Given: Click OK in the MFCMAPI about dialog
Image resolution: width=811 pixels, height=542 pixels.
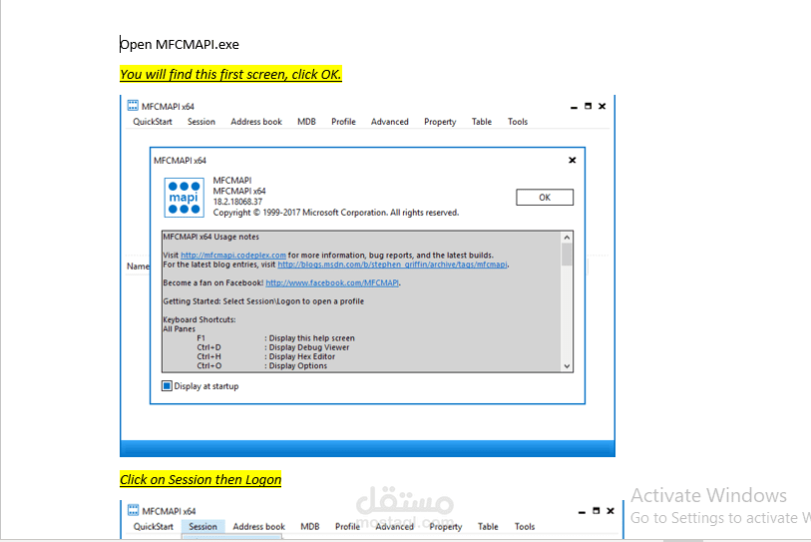Looking at the screenshot, I should (x=544, y=198).
